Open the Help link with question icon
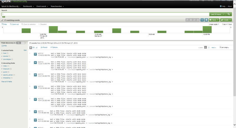 point(223,6)
